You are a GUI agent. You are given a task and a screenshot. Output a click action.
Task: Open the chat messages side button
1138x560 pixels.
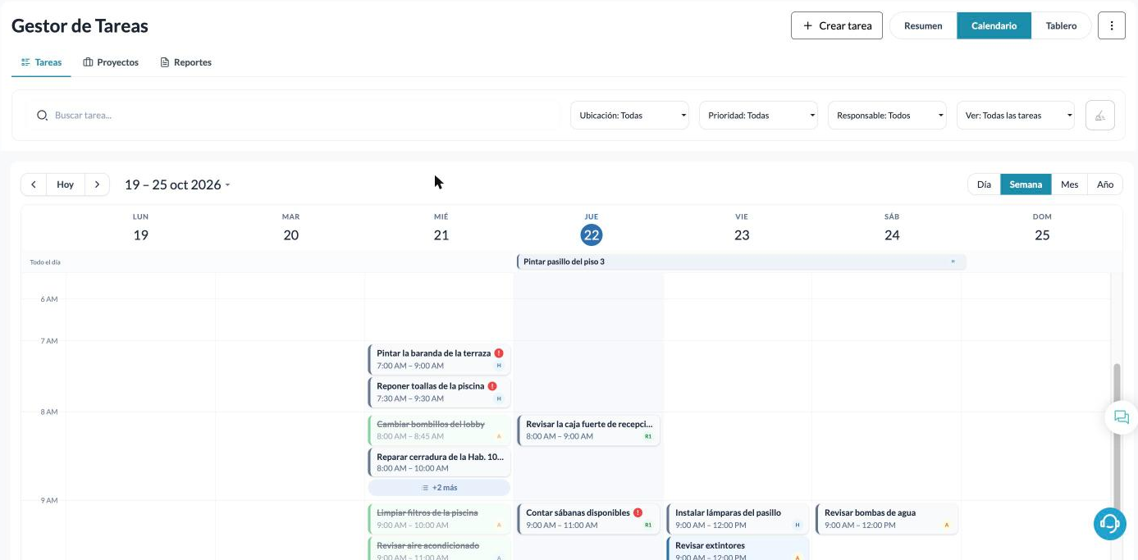pyautogui.click(x=1122, y=417)
